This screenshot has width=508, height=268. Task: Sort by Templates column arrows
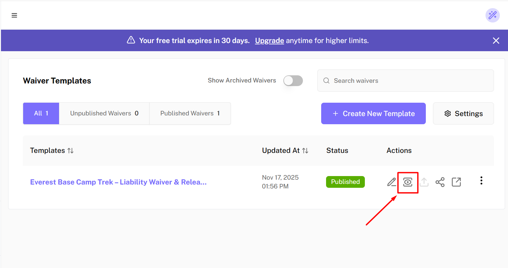coord(70,151)
